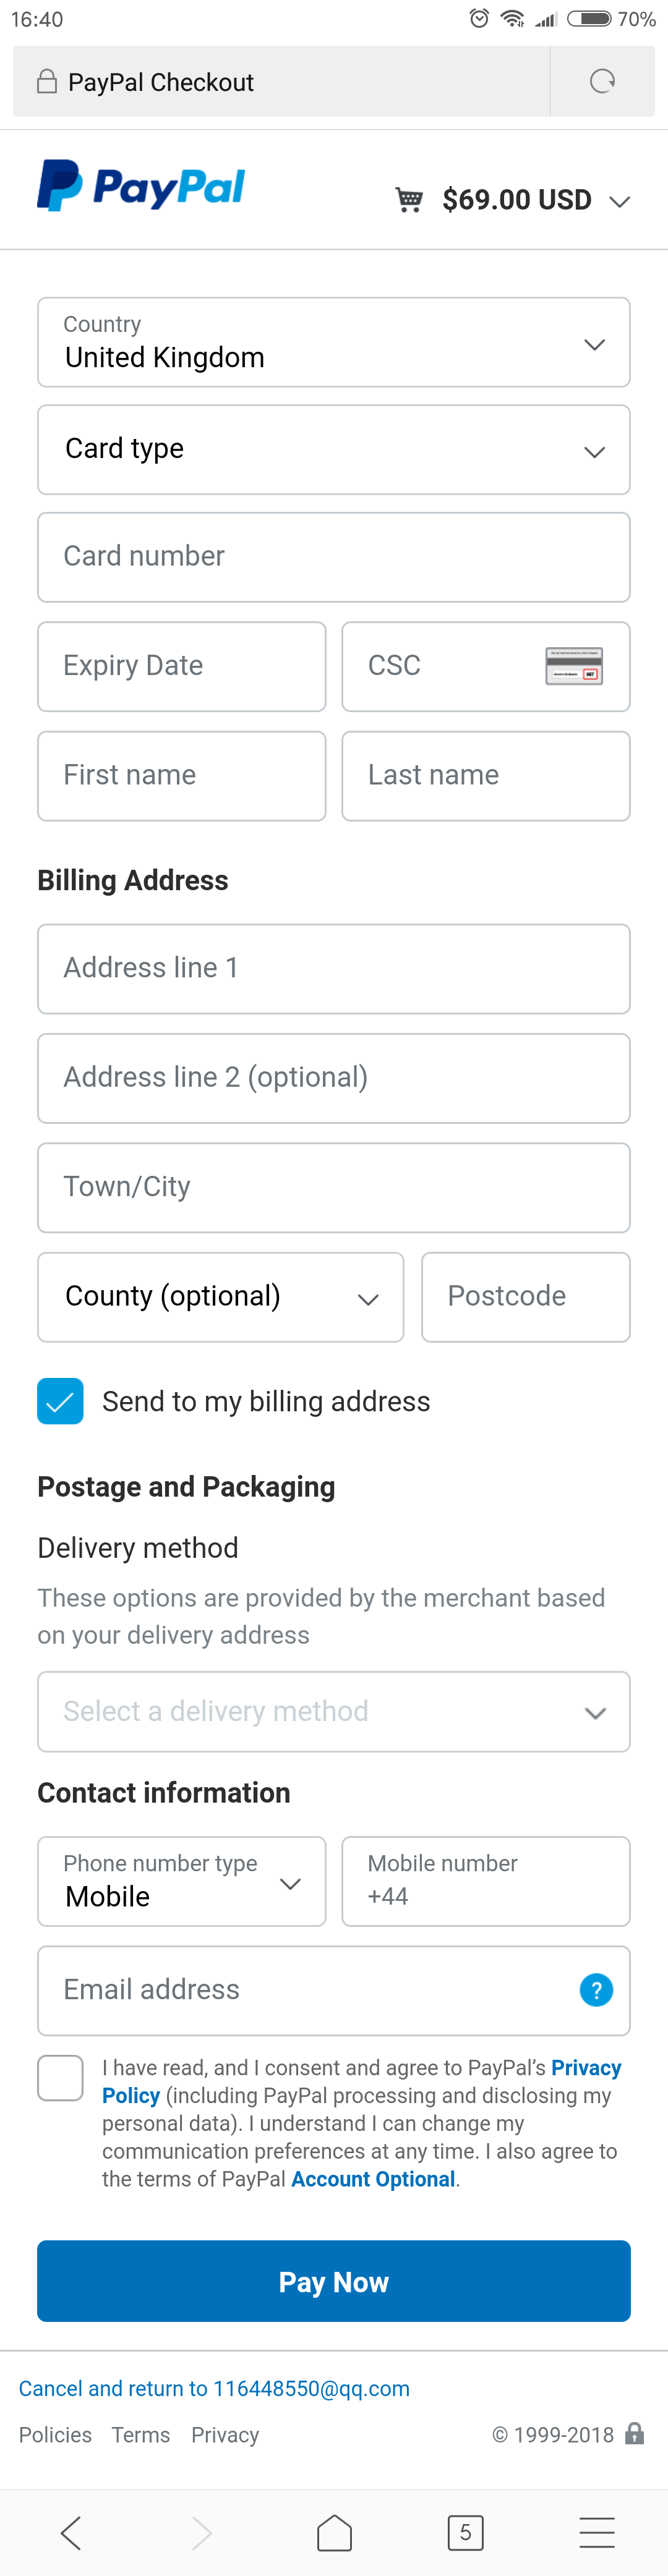Tick the Privacy Policy consent checkbox
The height and width of the screenshot is (2576, 668).
60,2078
